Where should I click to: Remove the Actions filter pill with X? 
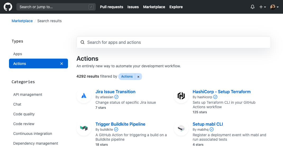(138, 77)
